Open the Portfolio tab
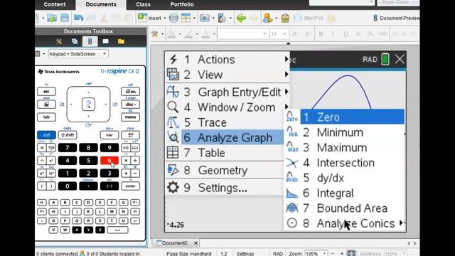455x256 pixels. [182, 4]
